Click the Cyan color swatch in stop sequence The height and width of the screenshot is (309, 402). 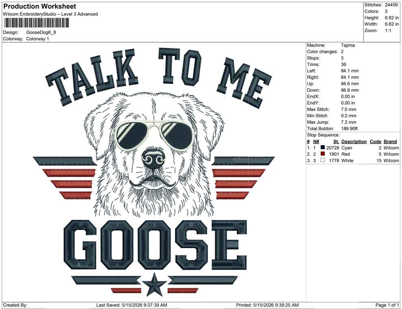[x=322, y=148]
